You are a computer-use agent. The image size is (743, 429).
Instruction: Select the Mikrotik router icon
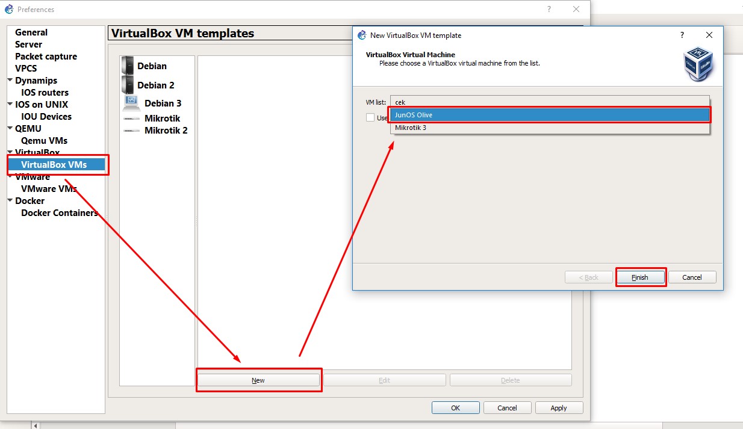(x=132, y=119)
